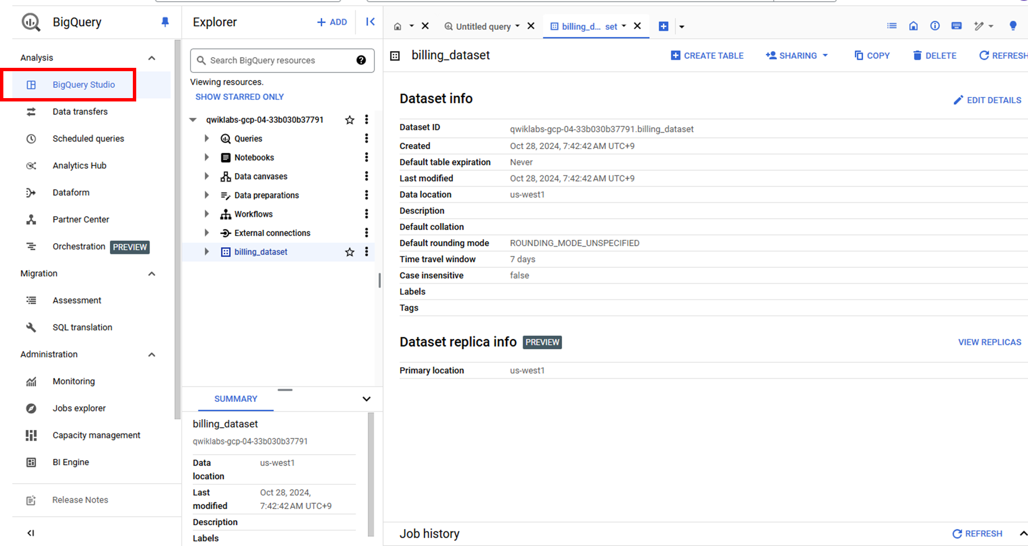Screen dimensions: 1028x546
Task: Star the billing_dataset dataset
Action: tap(350, 252)
